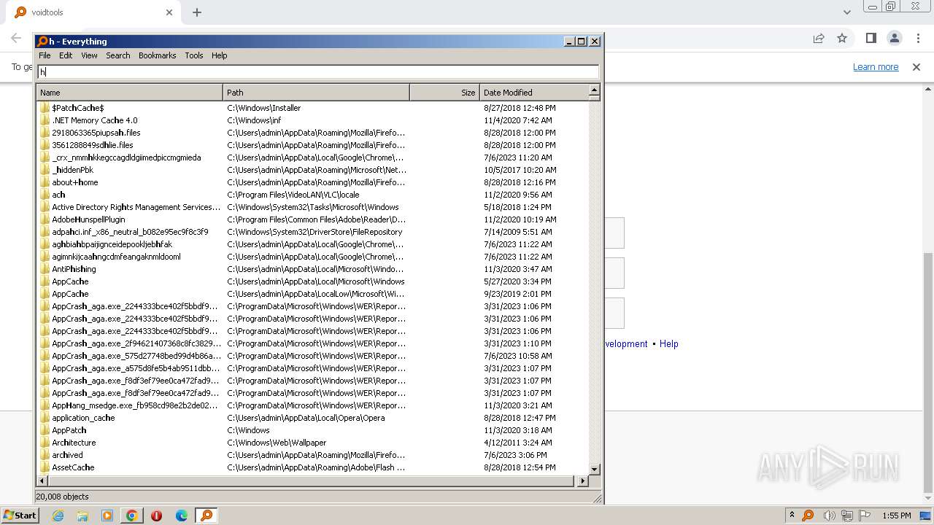Bookmark this page with star icon

[x=842, y=39]
